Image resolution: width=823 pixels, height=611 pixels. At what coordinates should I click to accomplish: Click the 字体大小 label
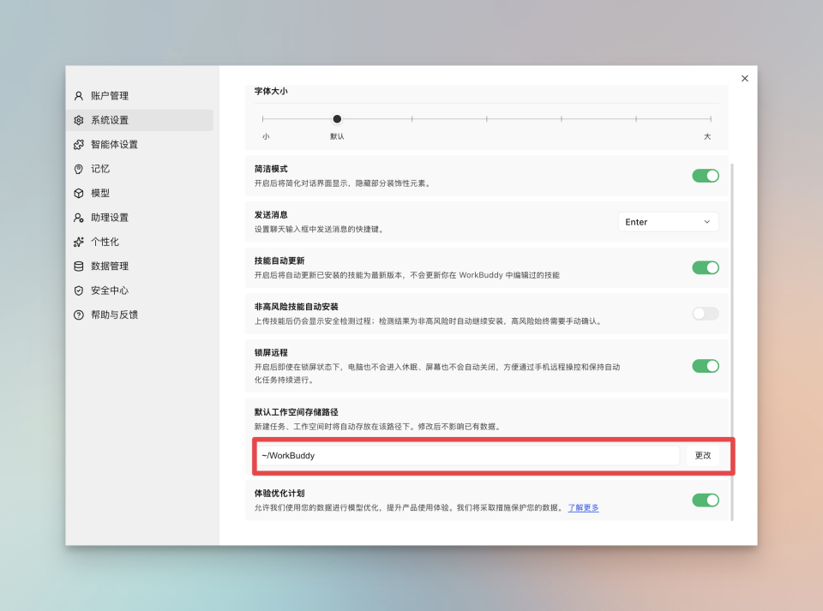click(272, 91)
